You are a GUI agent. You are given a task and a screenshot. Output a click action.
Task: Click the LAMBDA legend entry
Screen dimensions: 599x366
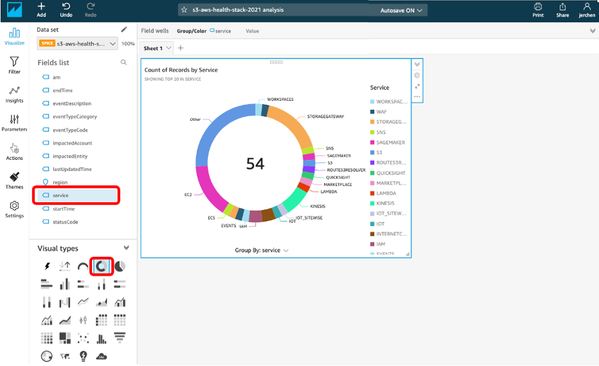(x=383, y=193)
